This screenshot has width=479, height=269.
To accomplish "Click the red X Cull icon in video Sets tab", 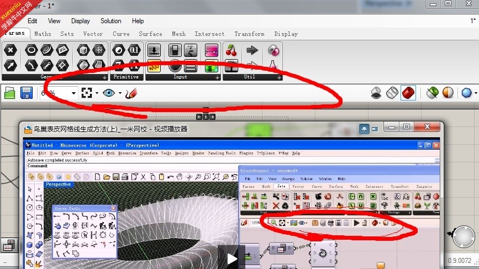I will point(276,206).
